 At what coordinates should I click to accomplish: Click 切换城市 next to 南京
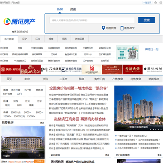click(22, 32)
